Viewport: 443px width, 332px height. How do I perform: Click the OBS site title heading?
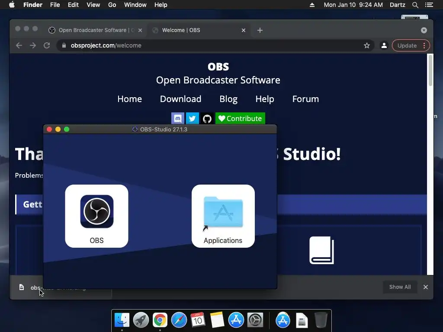tap(218, 67)
